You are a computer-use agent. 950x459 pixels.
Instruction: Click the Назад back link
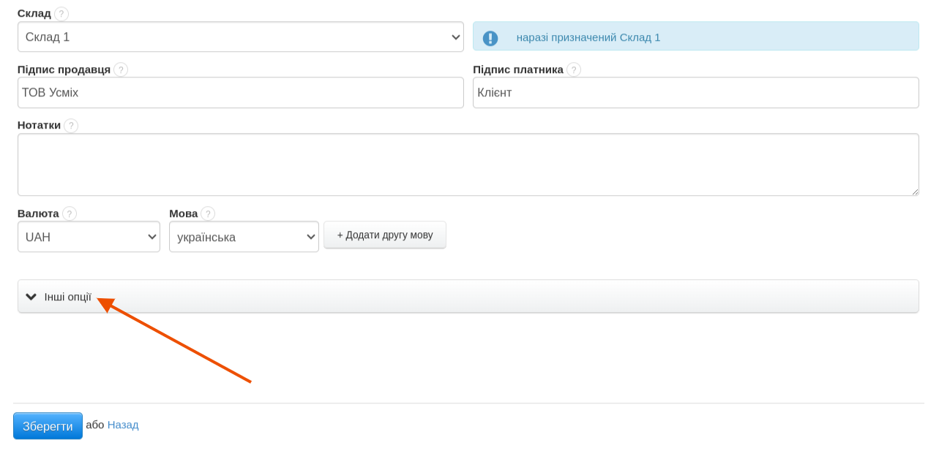point(123,425)
